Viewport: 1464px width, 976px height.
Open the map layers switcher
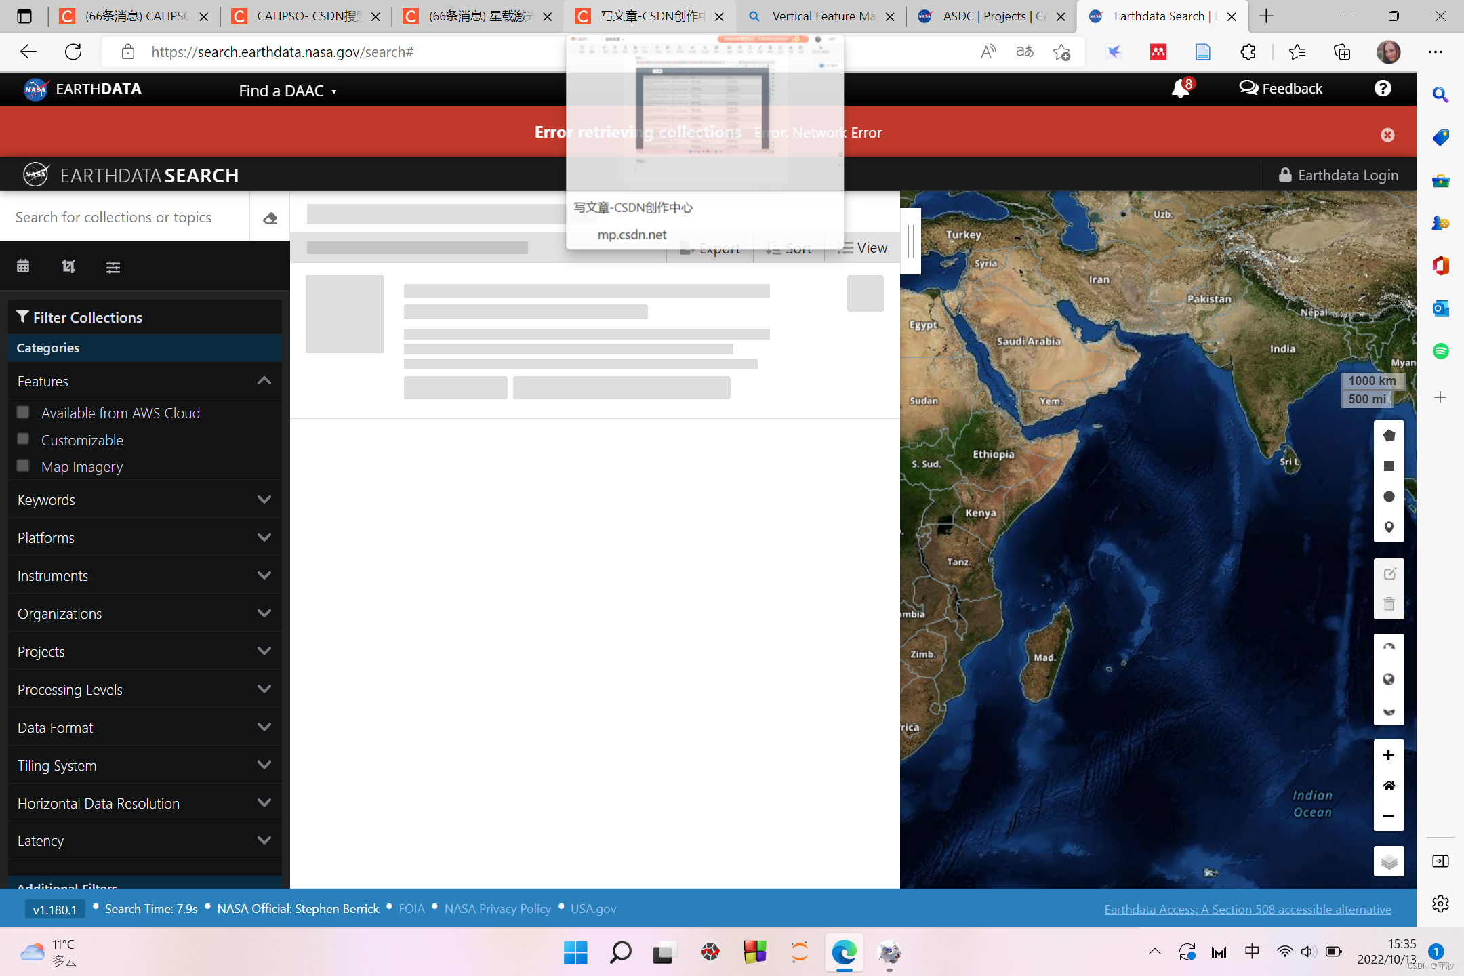(x=1389, y=861)
